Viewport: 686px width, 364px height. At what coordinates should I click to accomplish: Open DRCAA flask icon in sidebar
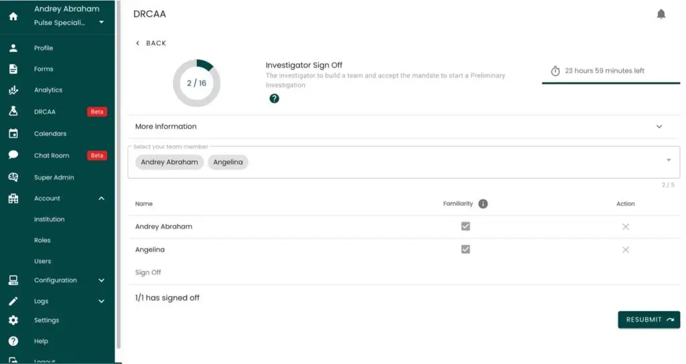tap(13, 112)
